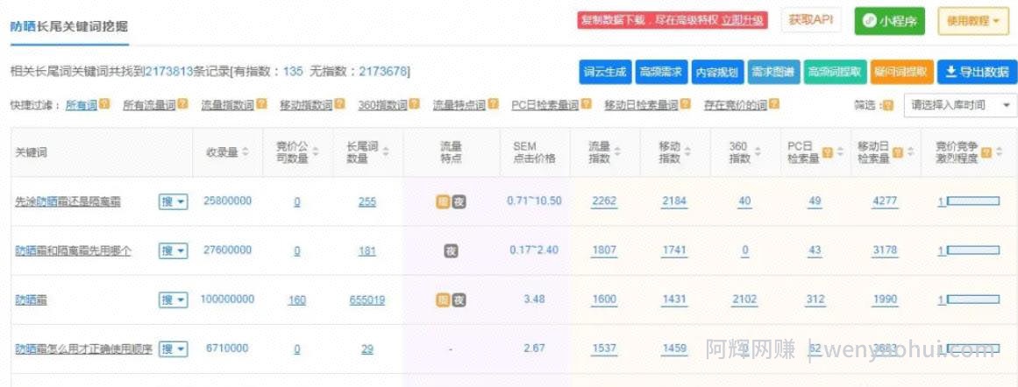Click mobile daily search value 4277

click(886, 201)
